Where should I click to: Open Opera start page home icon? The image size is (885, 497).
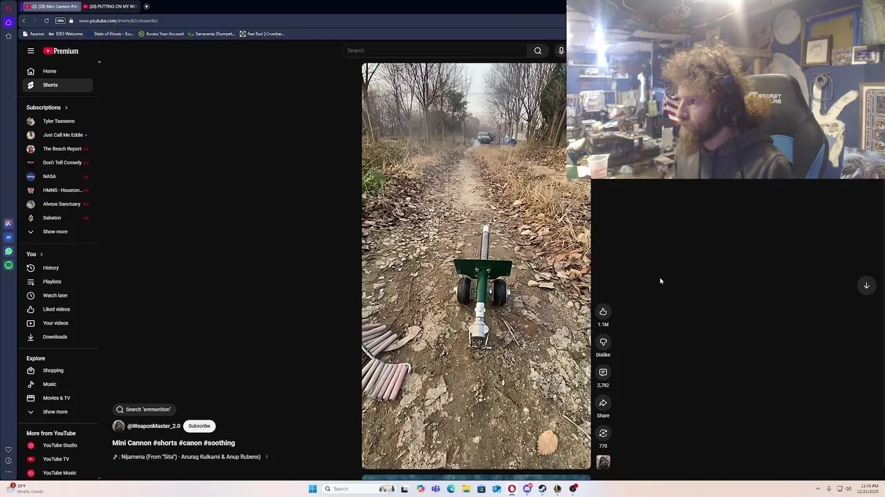coord(8,22)
